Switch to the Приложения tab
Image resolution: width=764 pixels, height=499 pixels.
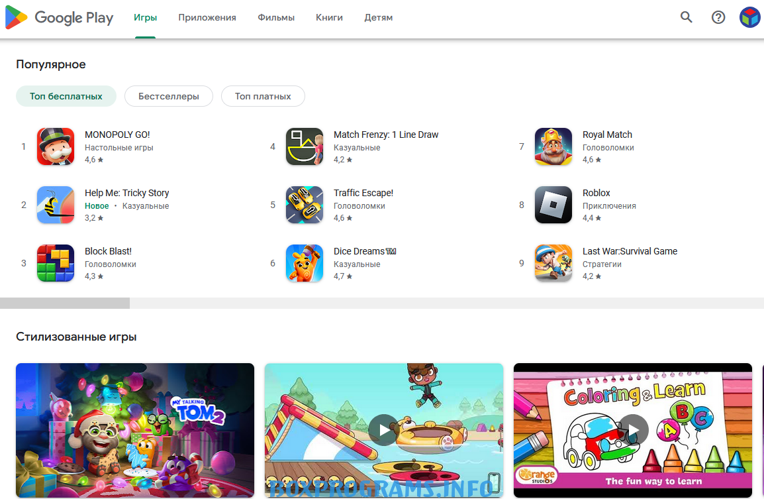pyautogui.click(x=207, y=17)
